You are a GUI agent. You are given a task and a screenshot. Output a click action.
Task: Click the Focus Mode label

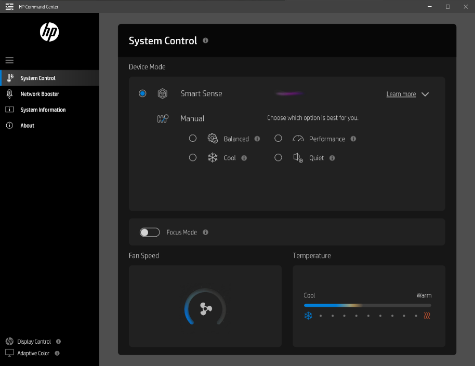(182, 232)
